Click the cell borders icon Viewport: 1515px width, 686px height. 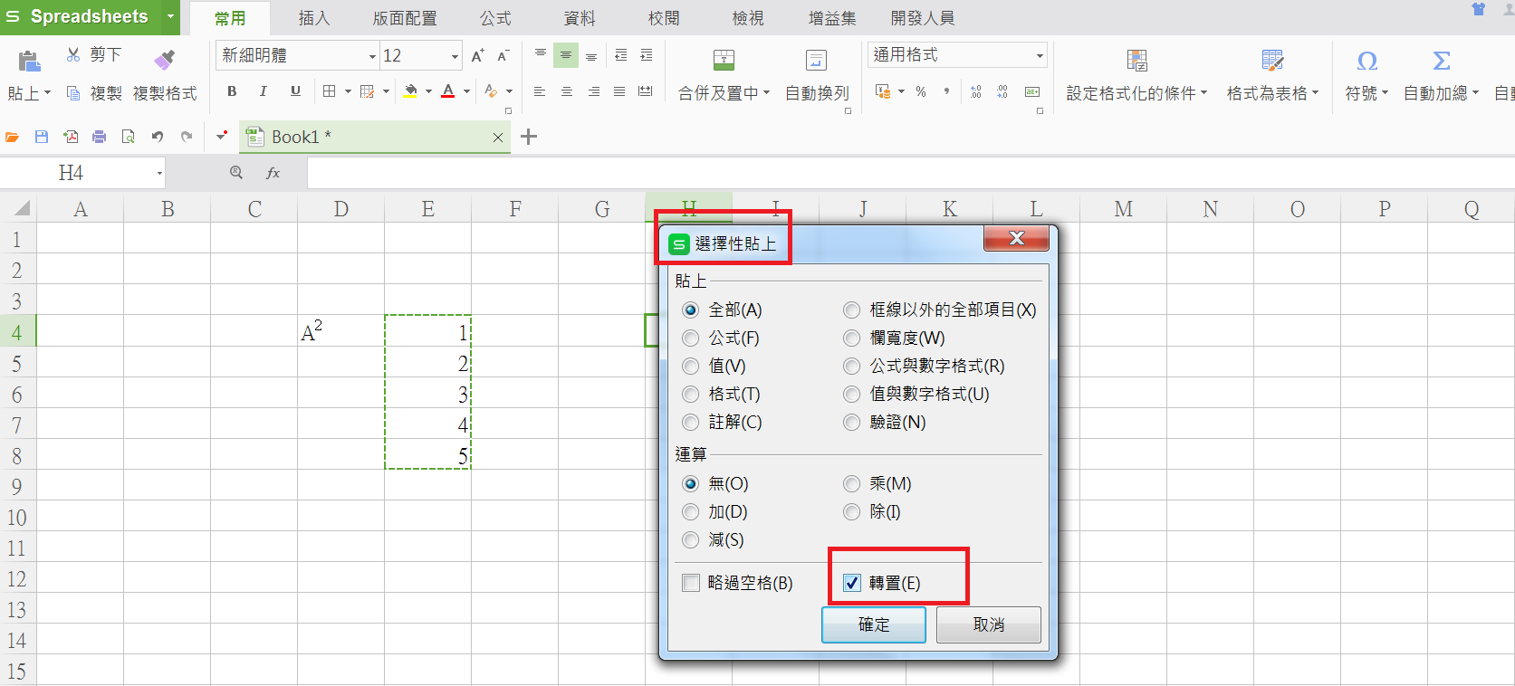pyautogui.click(x=330, y=91)
